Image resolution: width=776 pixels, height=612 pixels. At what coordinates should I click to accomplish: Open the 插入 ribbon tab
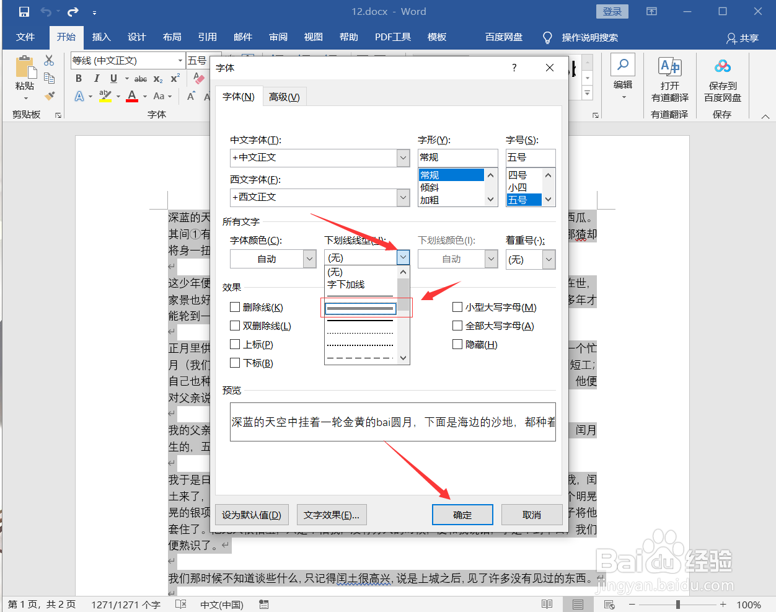101,37
